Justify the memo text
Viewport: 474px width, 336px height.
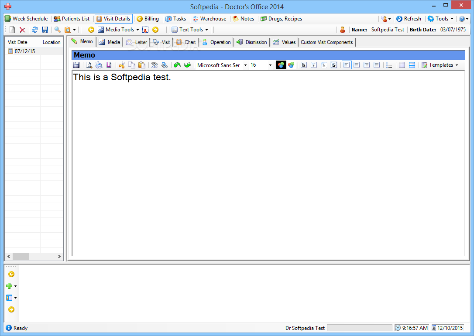376,65
